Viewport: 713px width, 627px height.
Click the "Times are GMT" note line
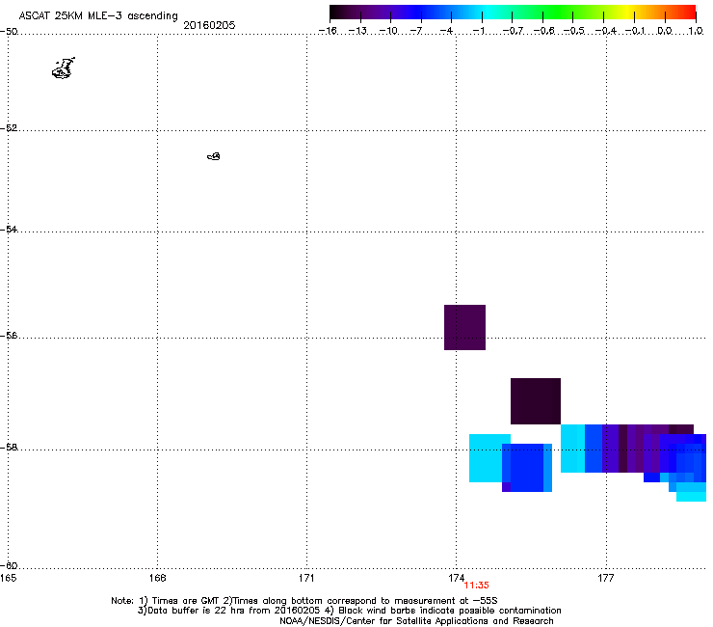click(x=304, y=601)
